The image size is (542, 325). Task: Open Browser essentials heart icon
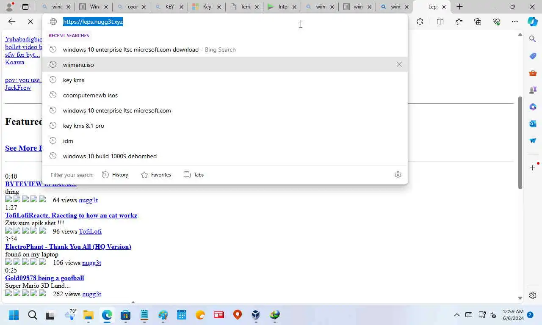(496, 22)
